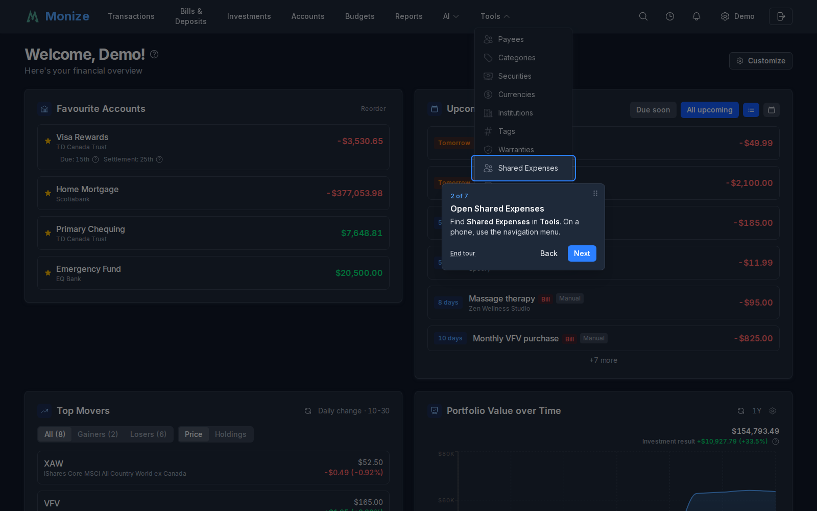Click Reorder in Favourite Accounts
Screen dimensions: 817x511
[373, 109]
